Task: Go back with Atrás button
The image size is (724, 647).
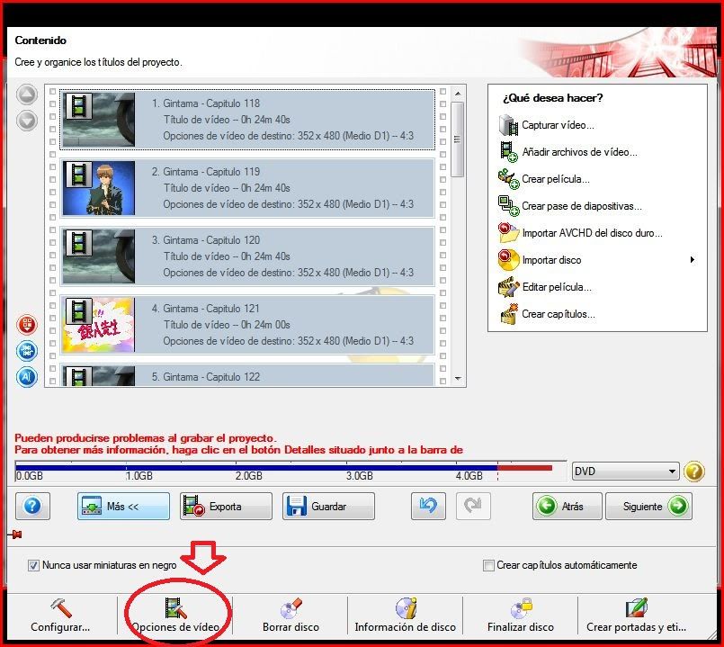Action: click(567, 506)
